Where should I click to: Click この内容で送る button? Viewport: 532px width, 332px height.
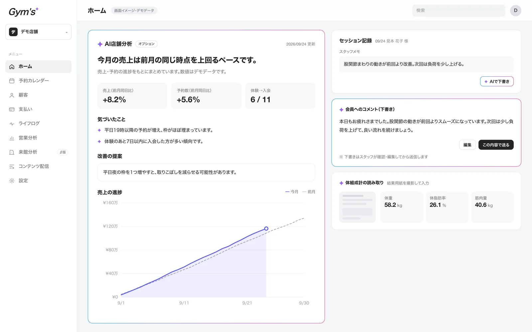click(x=496, y=145)
